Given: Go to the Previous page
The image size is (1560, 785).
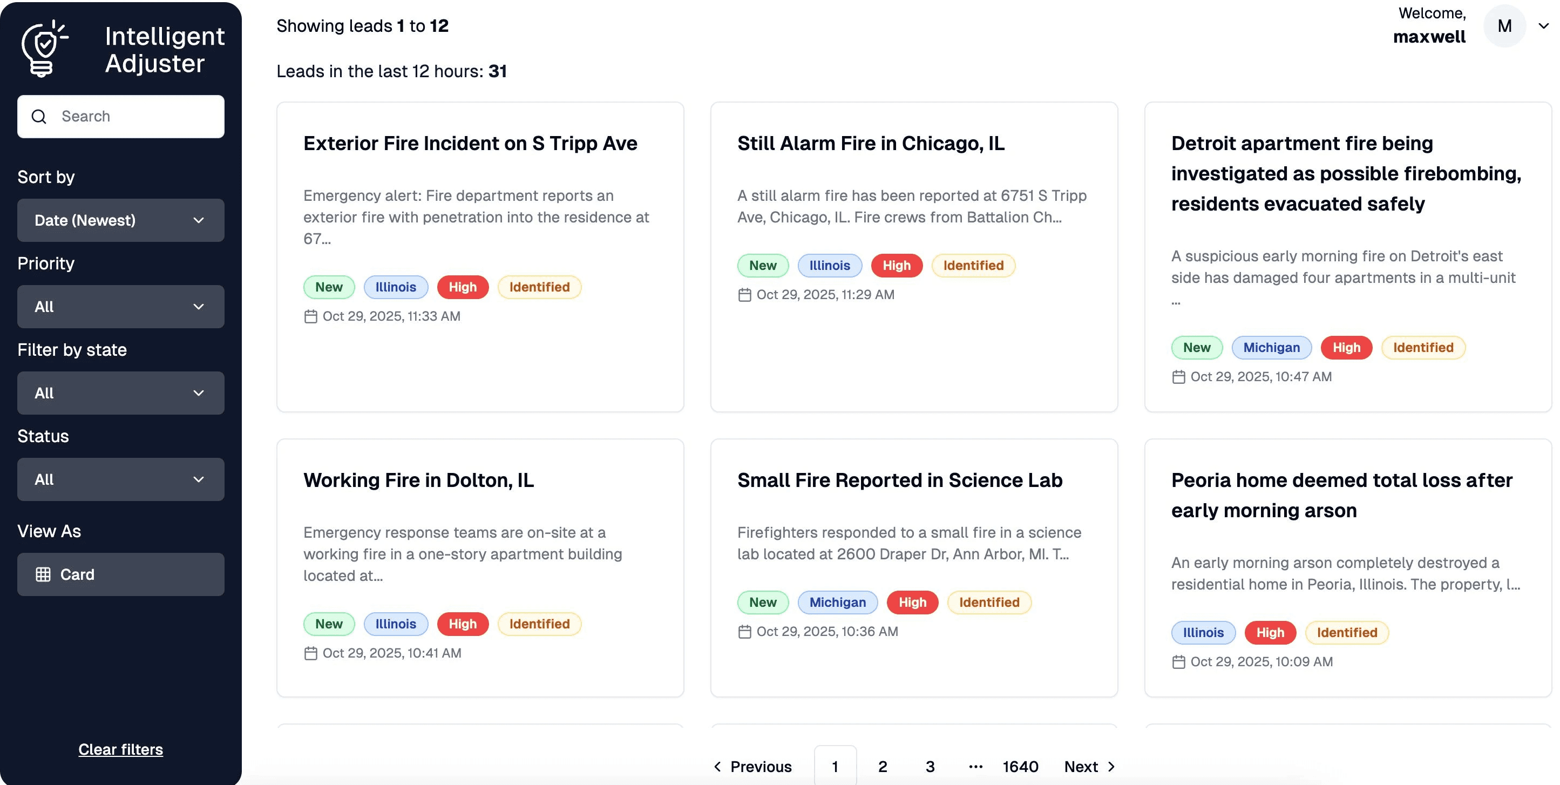Looking at the screenshot, I should (752, 767).
